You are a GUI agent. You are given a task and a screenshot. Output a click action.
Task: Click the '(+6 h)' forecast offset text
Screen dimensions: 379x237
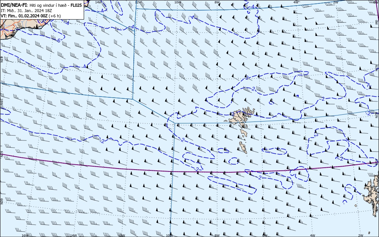click(55, 16)
